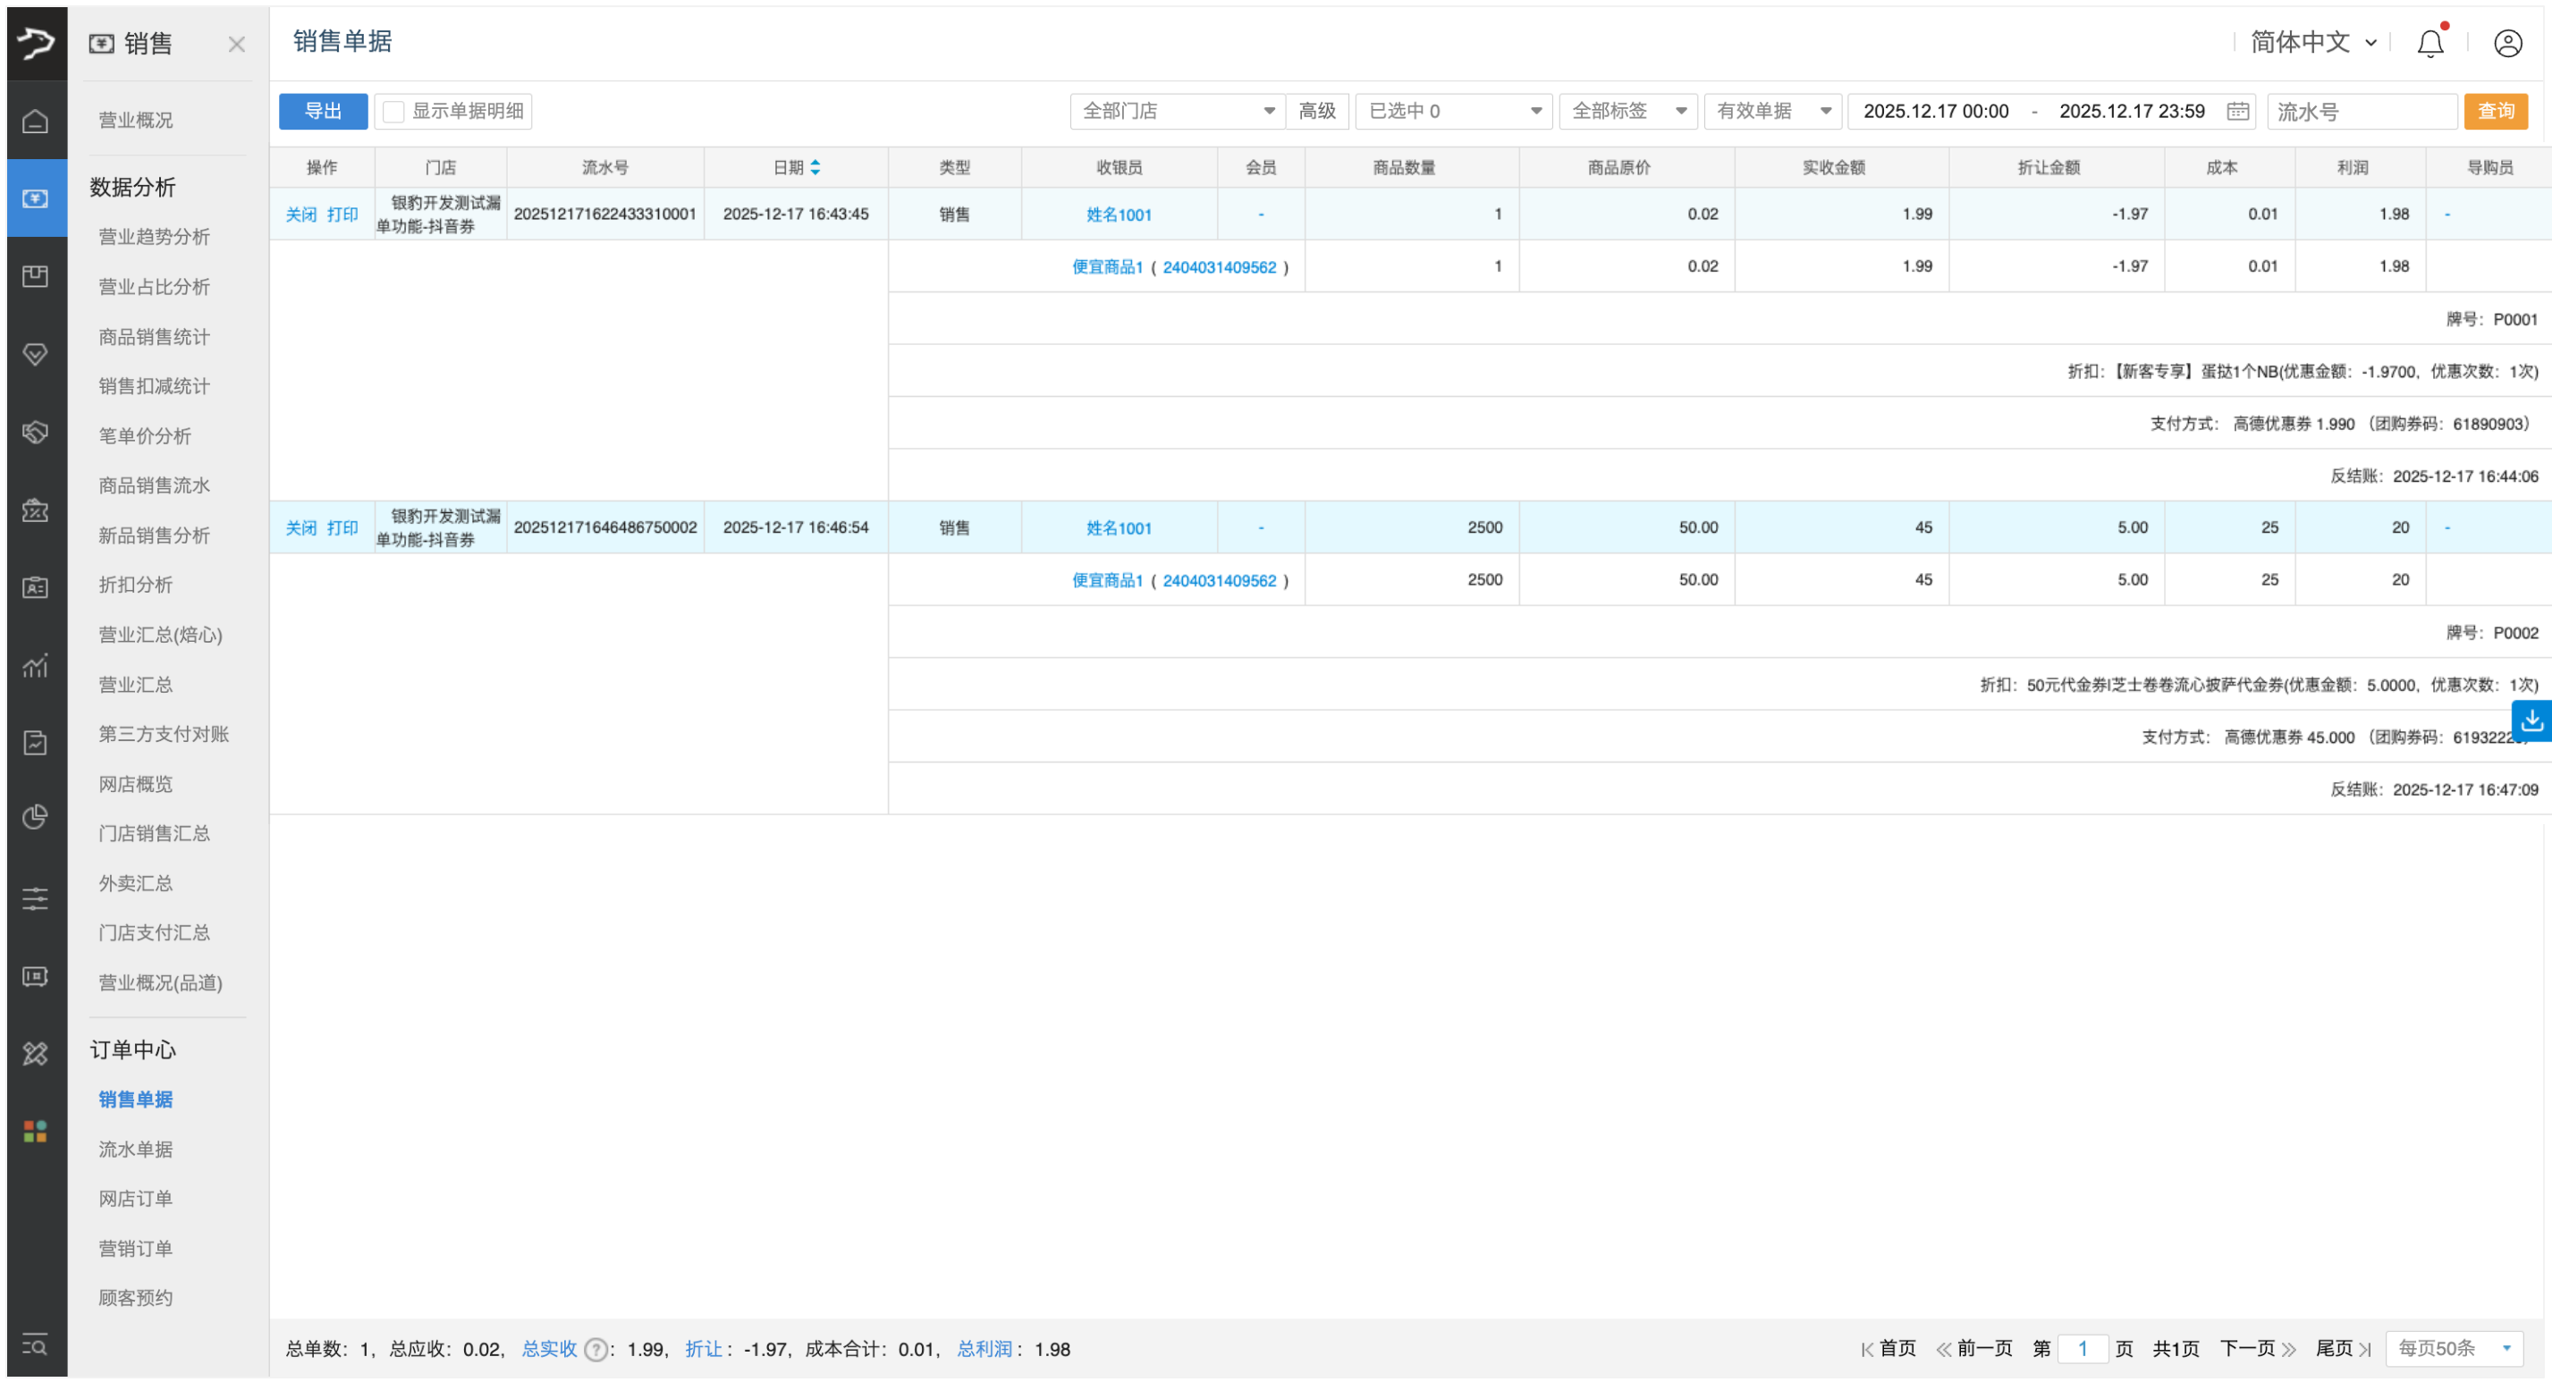2552x1382 pixels.
Task: Select 营业趋势分析 menu item
Action: click(x=154, y=236)
